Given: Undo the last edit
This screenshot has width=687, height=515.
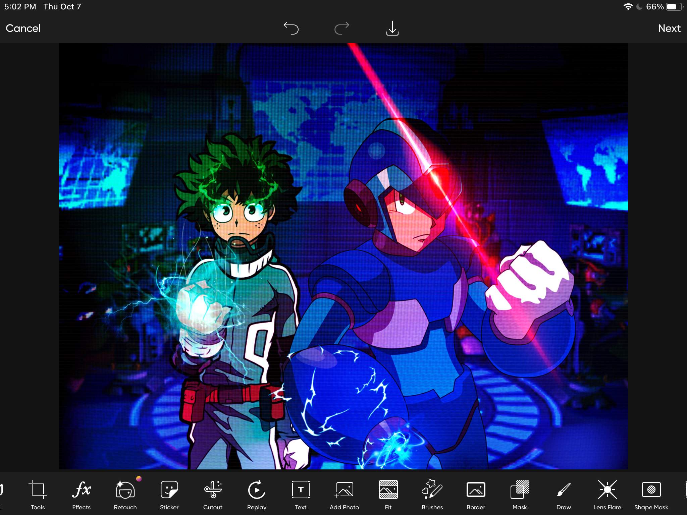Looking at the screenshot, I should 291,28.
